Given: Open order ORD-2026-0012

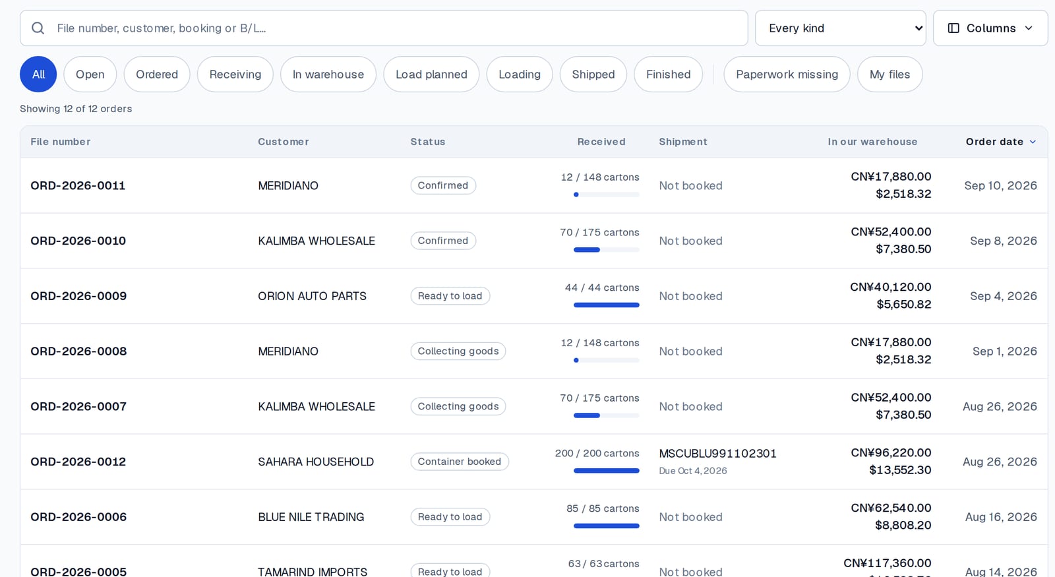Looking at the screenshot, I should [x=78, y=462].
